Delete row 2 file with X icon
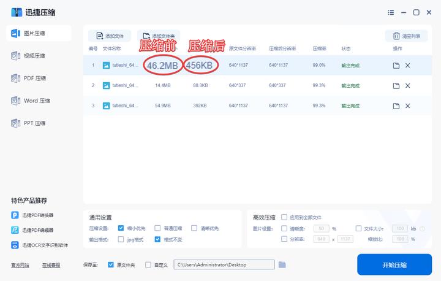 tap(407, 86)
